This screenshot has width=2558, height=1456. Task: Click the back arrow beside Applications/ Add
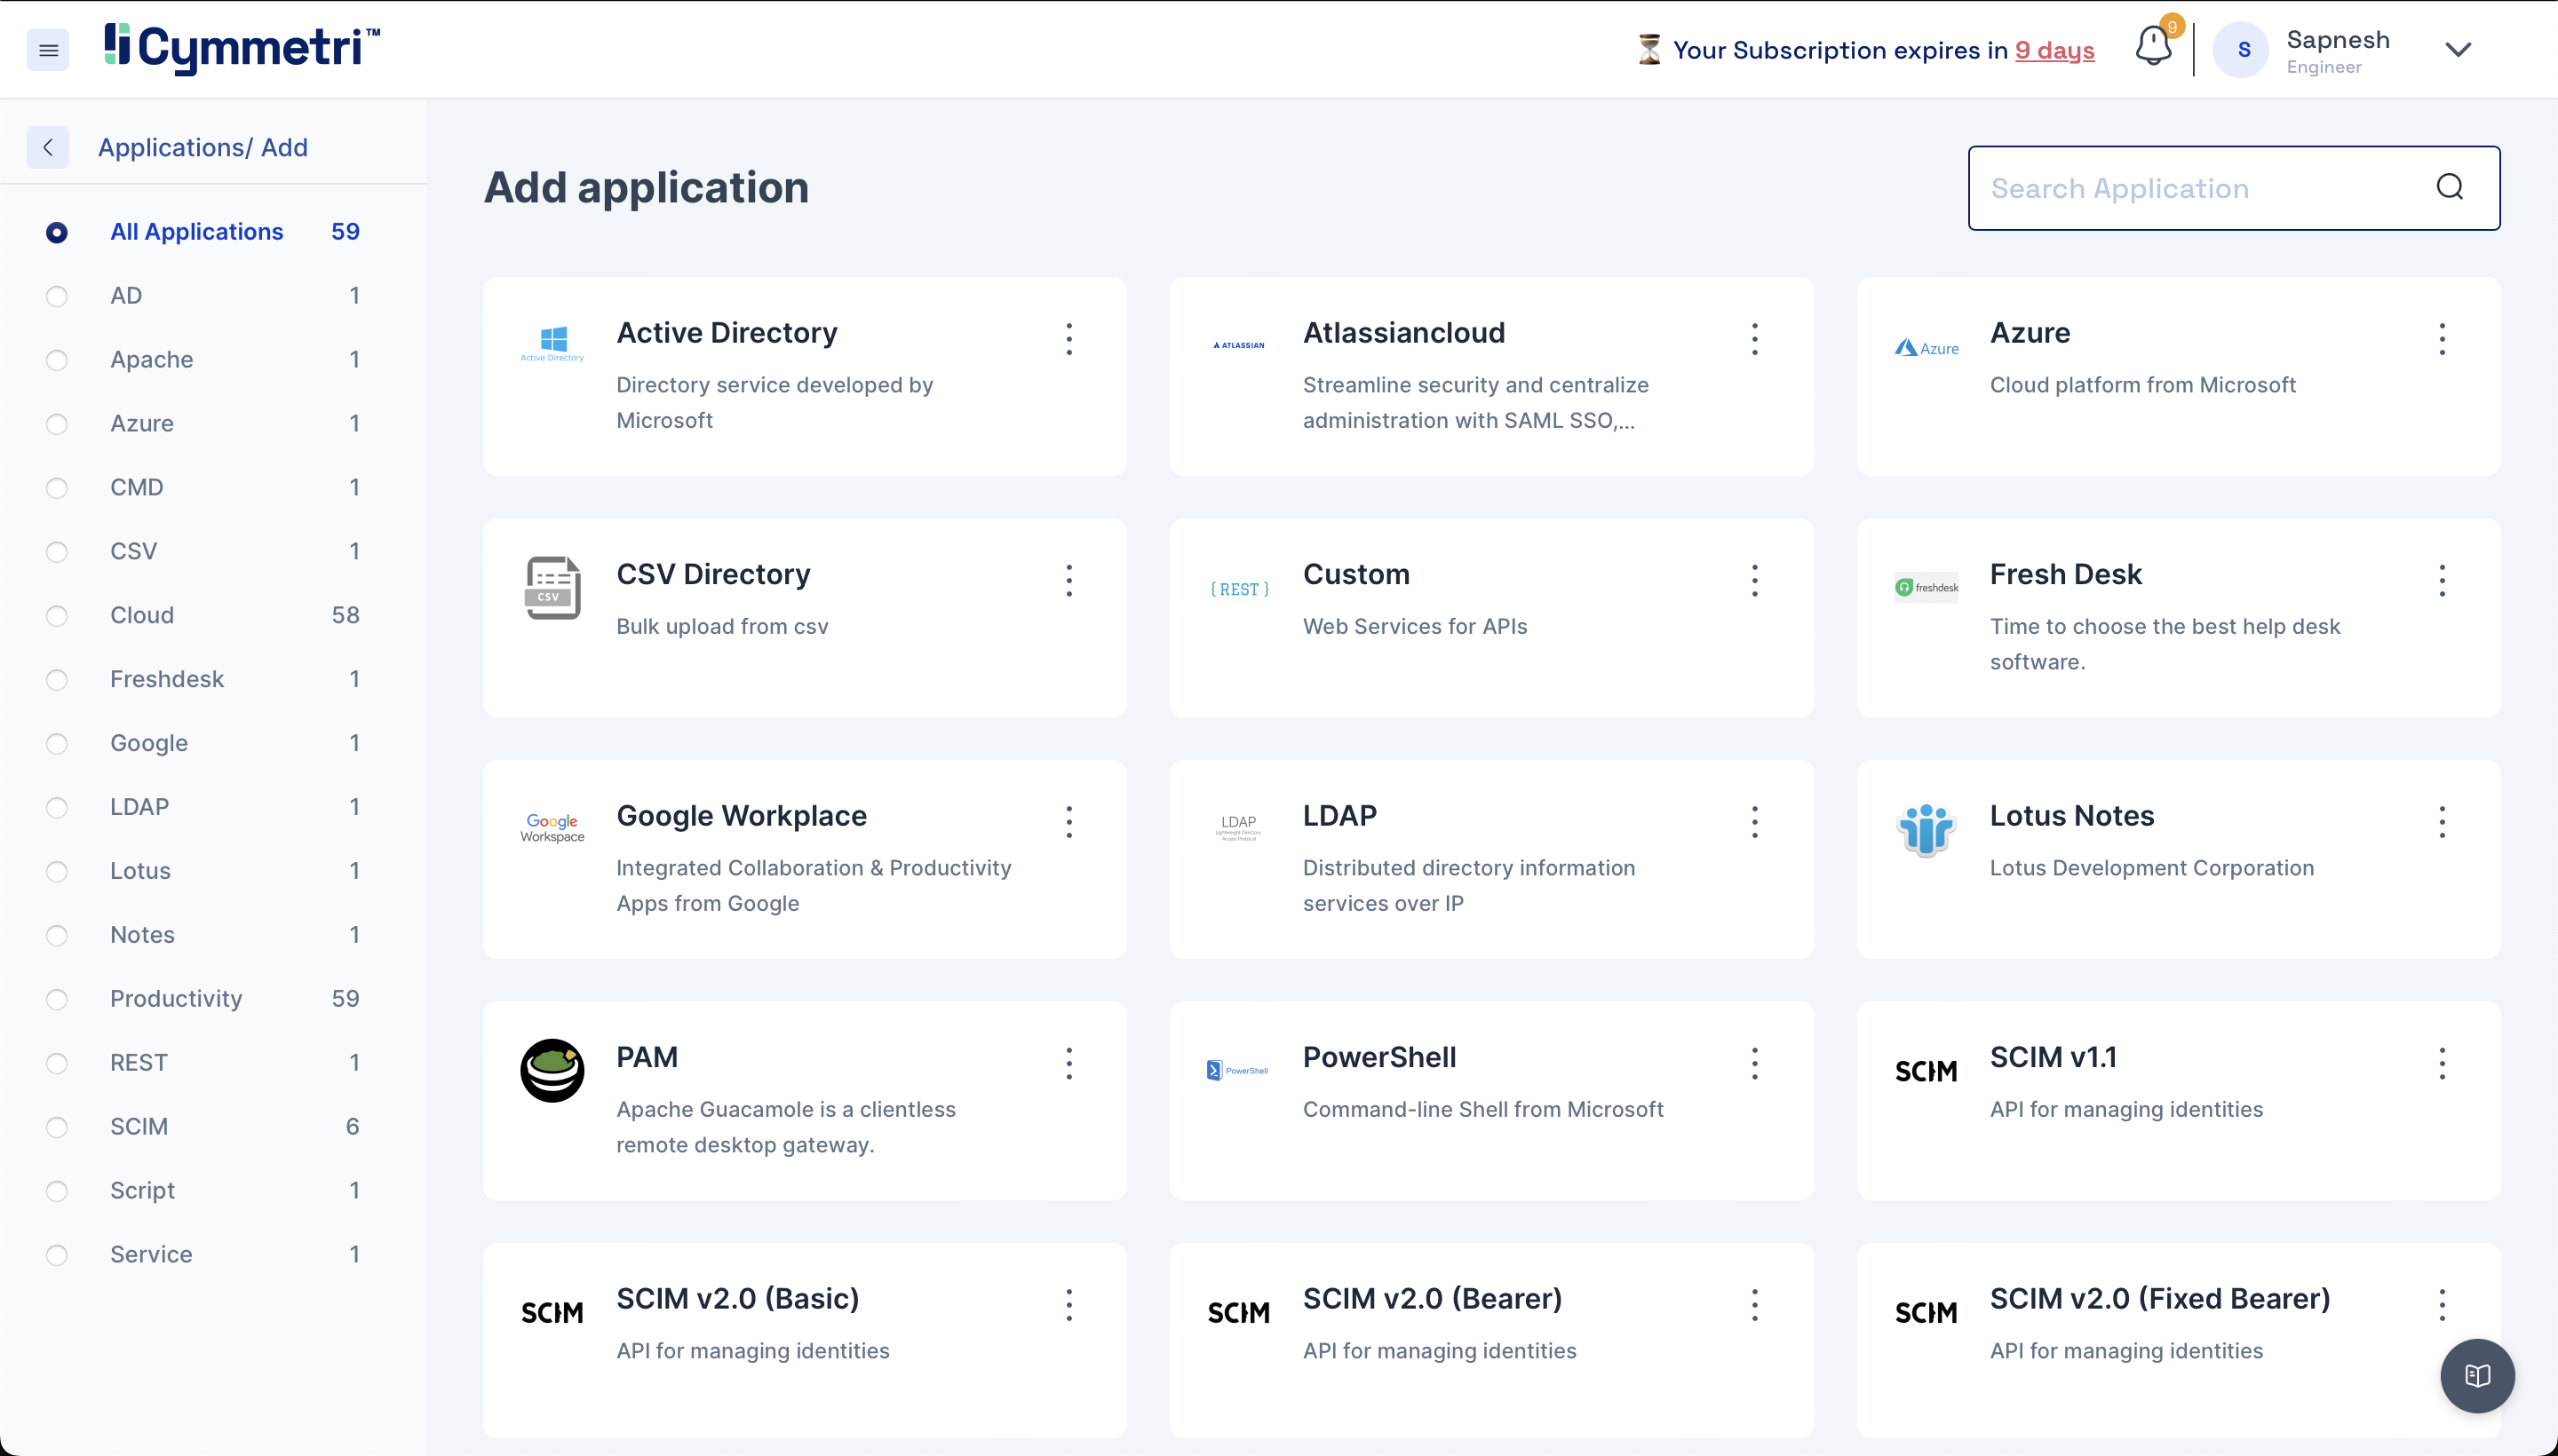pos(48,148)
